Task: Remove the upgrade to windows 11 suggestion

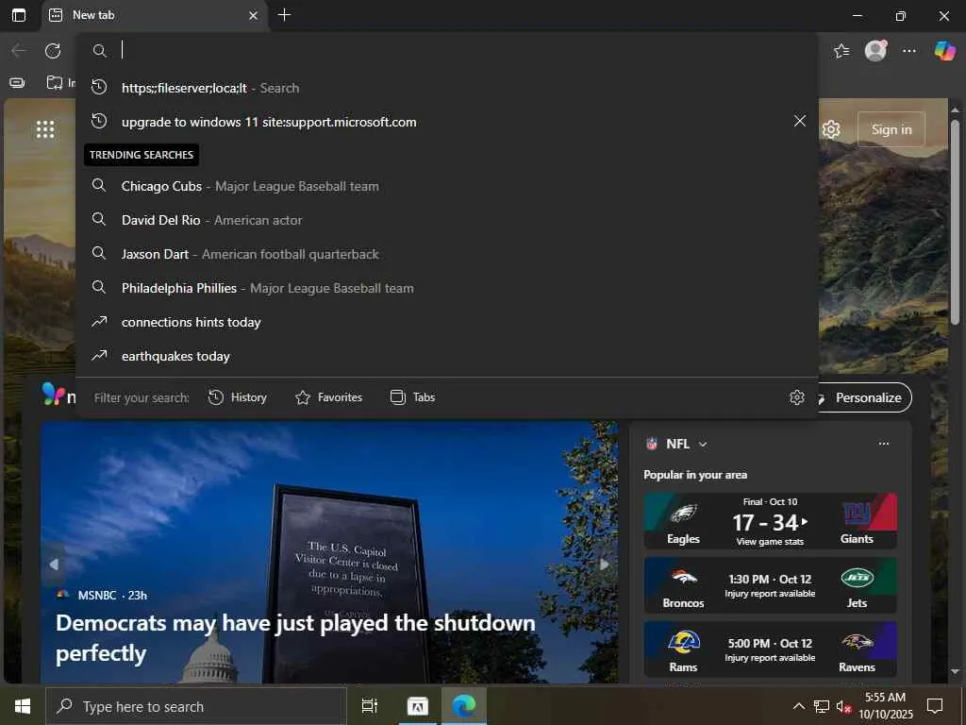Action: pyautogui.click(x=800, y=121)
